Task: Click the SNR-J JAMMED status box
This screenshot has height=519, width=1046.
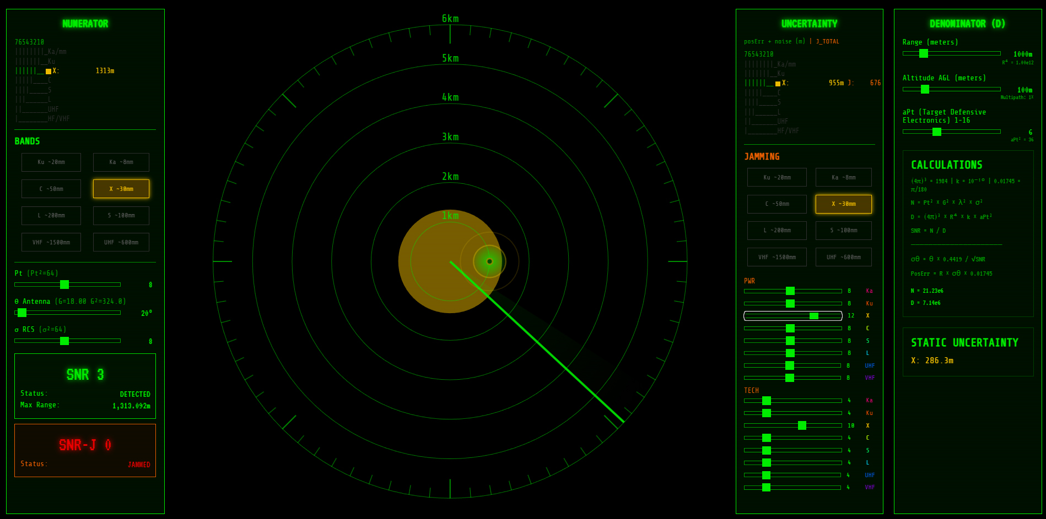Action: tap(85, 450)
